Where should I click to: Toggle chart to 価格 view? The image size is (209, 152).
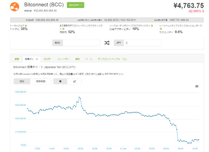tap(22, 81)
